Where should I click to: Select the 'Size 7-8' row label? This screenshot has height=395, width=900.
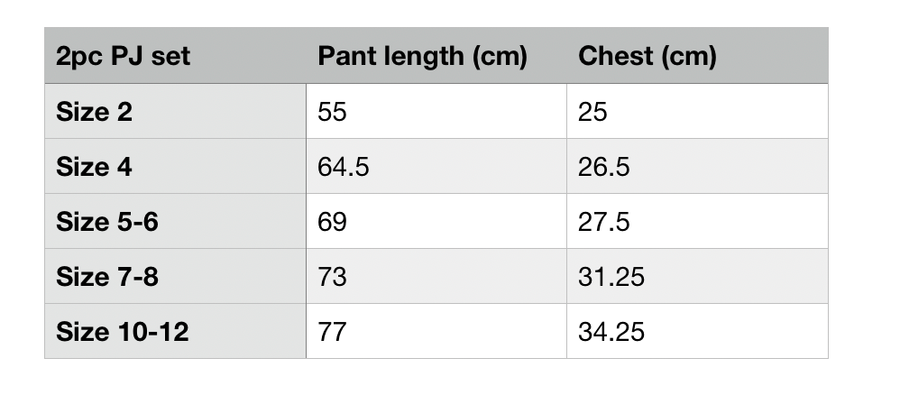106,277
